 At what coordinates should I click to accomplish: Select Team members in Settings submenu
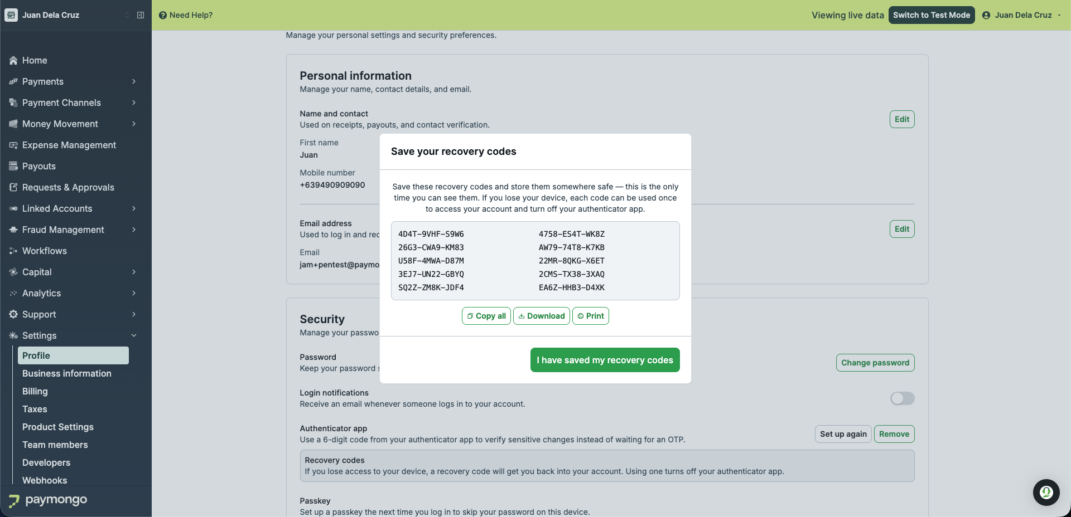55,445
